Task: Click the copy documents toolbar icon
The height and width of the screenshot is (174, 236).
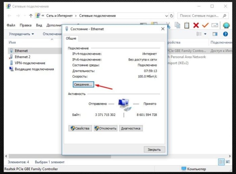Action: click(x=178, y=25)
